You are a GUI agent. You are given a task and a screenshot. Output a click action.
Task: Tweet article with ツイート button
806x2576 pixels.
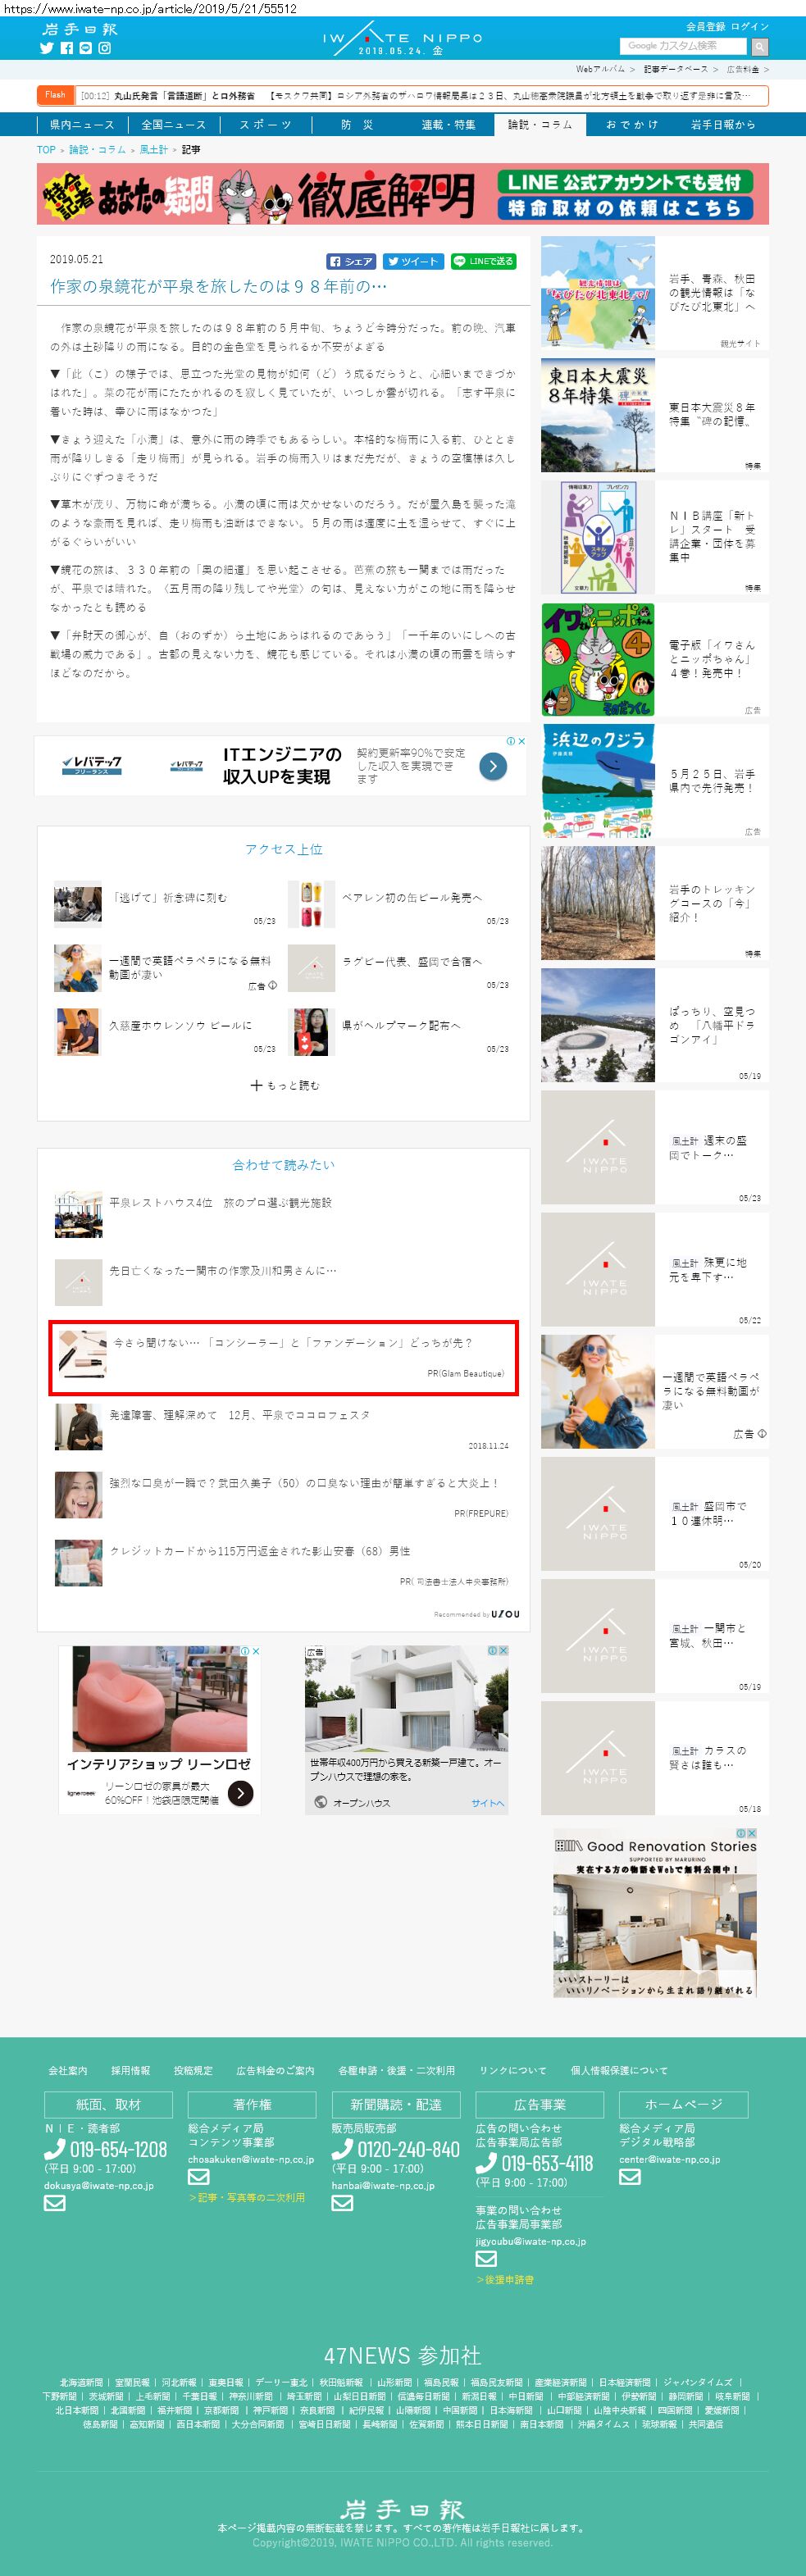(x=412, y=261)
